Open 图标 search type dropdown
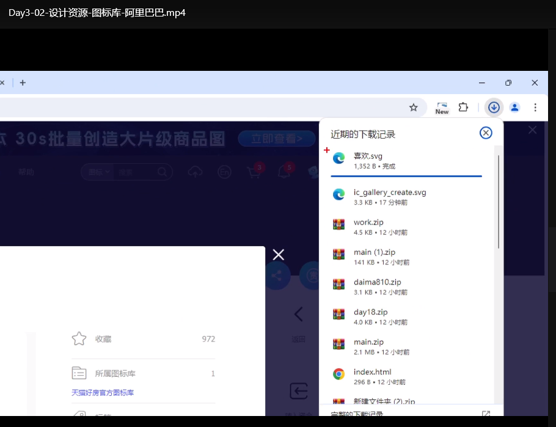The width and height of the screenshot is (556, 427). pyautogui.click(x=98, y=172)
